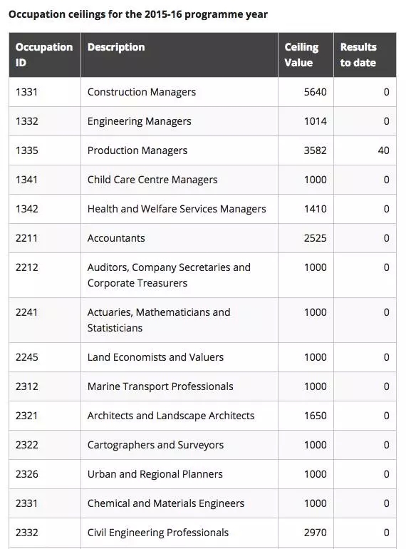This screenshot has width=406, height=549.
Task: Click occupation ID 1332
Action: pos(26,121)
